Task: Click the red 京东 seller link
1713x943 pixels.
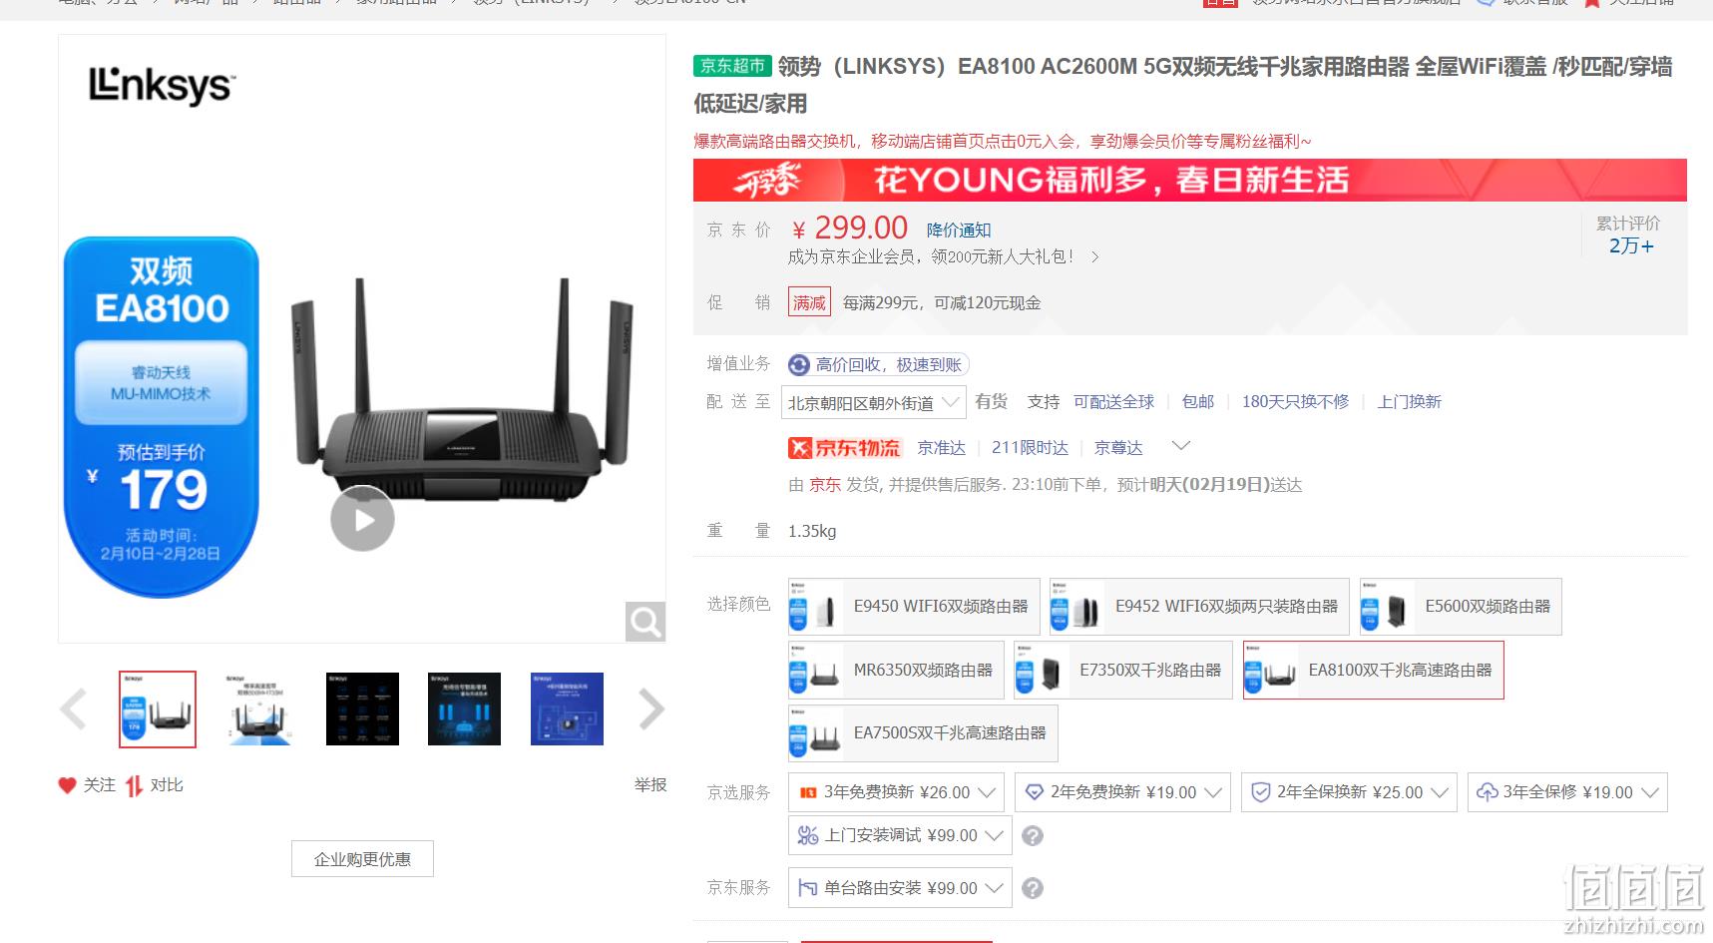Action: 824,485
